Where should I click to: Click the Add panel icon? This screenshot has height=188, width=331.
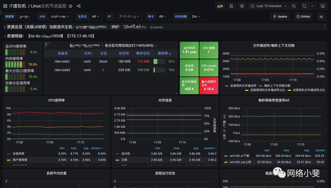pos(220,6)
